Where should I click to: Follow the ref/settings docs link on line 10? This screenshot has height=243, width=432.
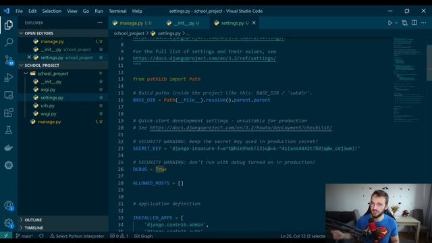204,59
